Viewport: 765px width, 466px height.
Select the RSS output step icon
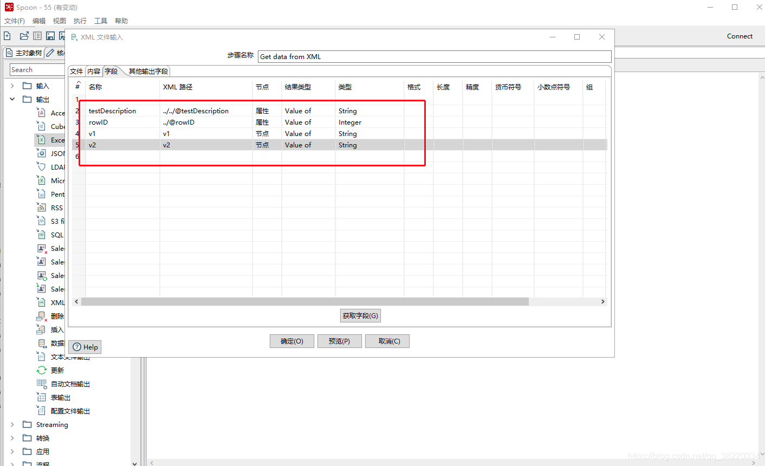[x=41, y=208]
